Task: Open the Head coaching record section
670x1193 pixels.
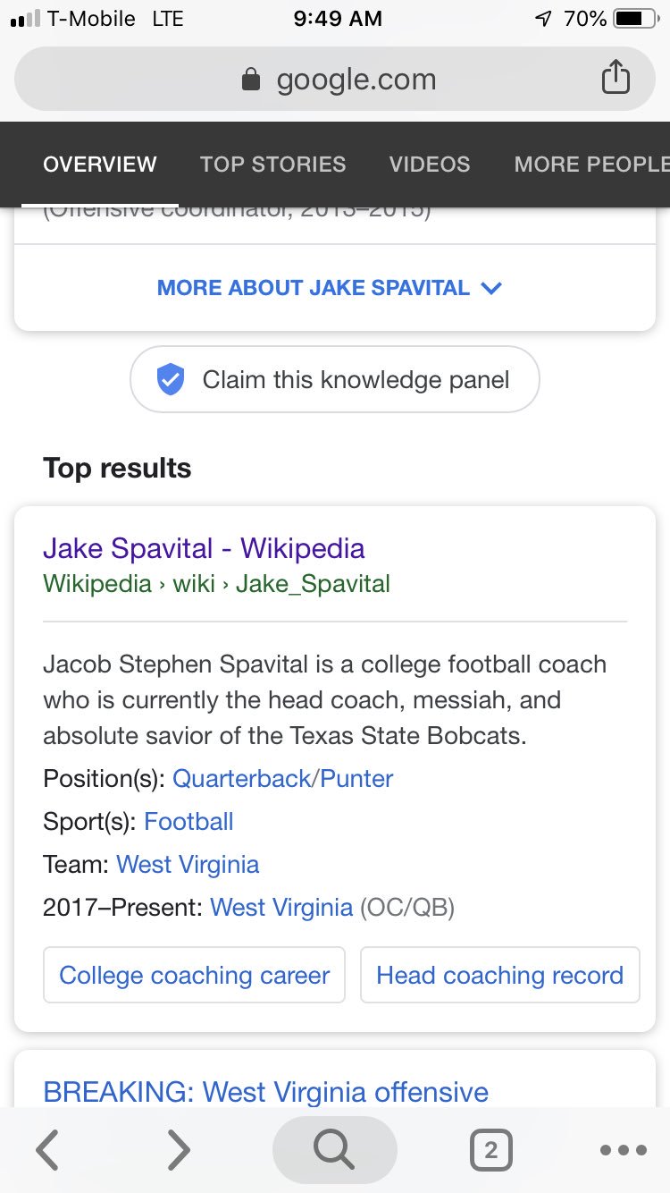Action: (500, 975)
